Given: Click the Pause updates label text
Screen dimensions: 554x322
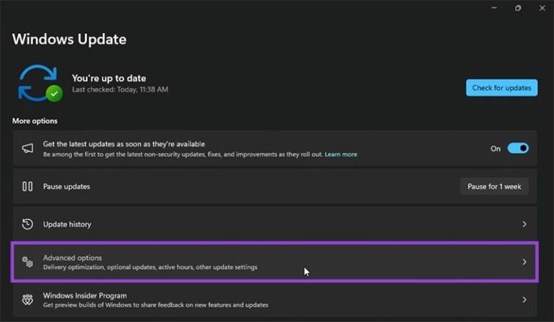Looking at the screenshot, I should pyautogui.click(x=66, y=187).
